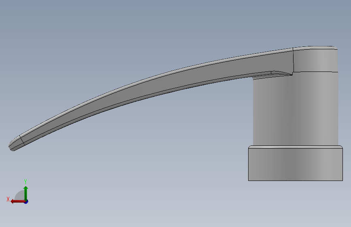This screenshot has width=351, height=227.
Task: Select the rounded tip face of the lever
Action: [x=16, y=143]
